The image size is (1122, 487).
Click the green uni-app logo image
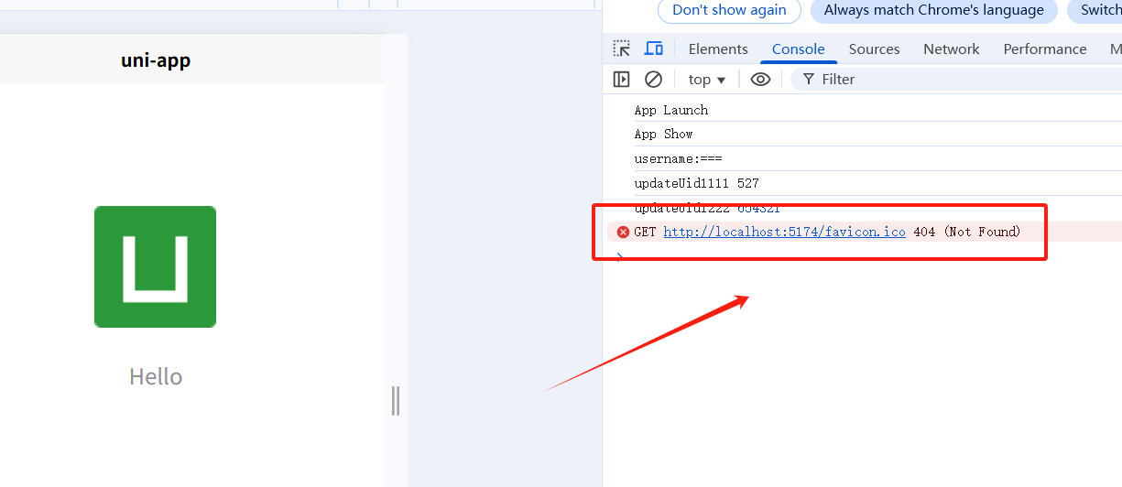tap(155, 266)
